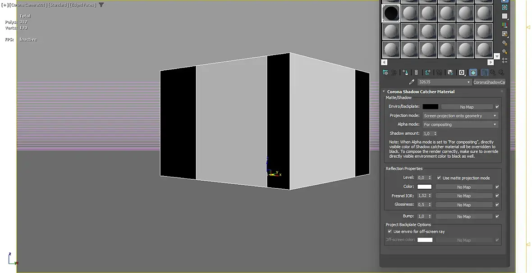
Task: Adjust the Glossiness spinner arrows
Action: coord(430,205)
